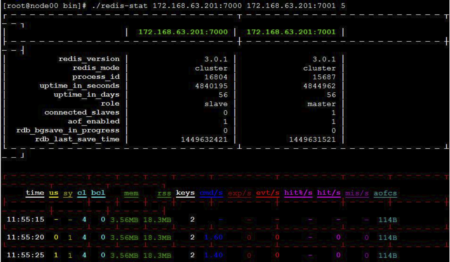Select the 172.168.63.201:7000 column header
This screenshot has width=450, height=262.
pos(183,32)
